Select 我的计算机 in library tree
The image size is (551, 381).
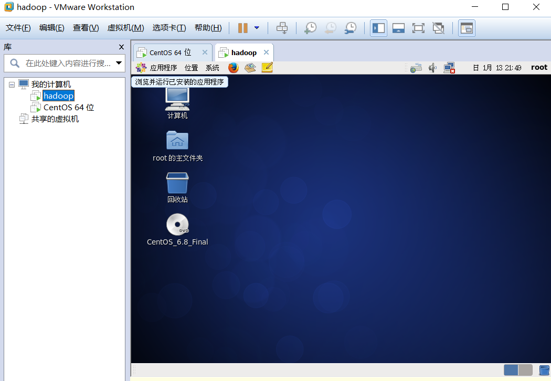[x=51, y=84]
